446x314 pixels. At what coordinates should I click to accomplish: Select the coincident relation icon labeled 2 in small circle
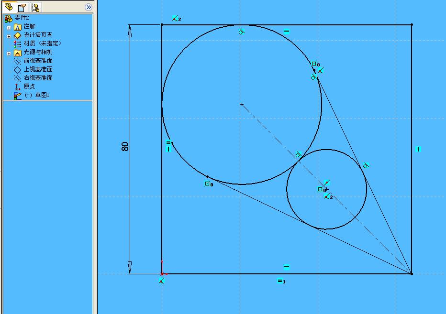click(x=328, y=196)
